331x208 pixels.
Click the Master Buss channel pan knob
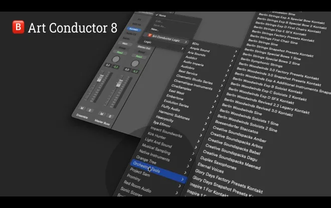pos(135,64)
